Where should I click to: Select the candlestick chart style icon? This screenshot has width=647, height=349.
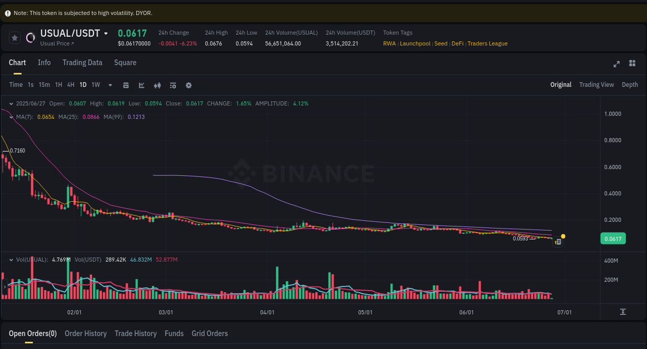(x=157, y=85)
